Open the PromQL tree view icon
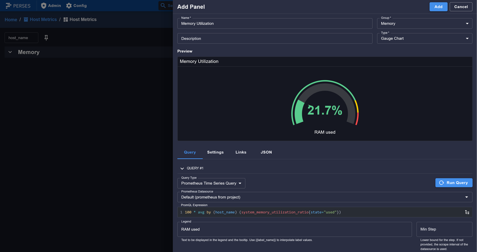The height and width of the screenshot is (252, 477). tap(467, 212)
